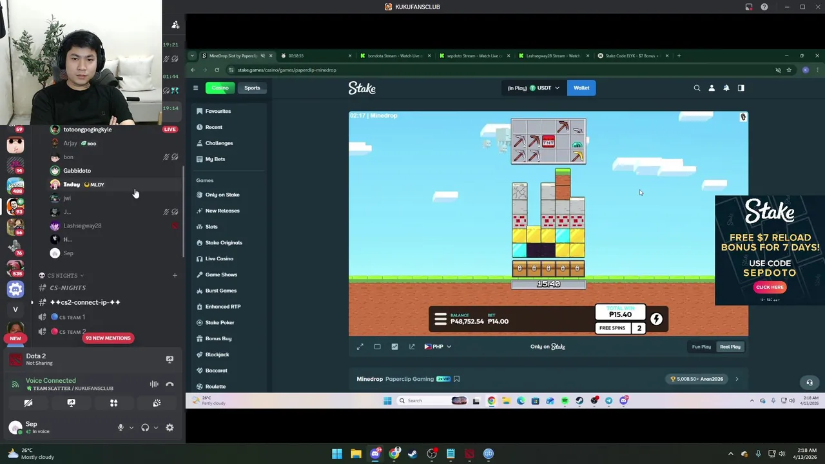Open Stake notifications bell
The width and height of the screenshot is (825, 464).
click(726, 88)
